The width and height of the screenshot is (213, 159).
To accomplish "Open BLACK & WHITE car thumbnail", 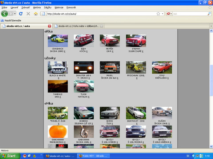I will [x=58, y=68].
